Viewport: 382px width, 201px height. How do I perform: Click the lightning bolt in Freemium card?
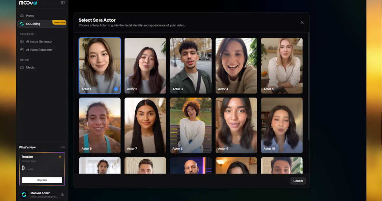click(60, 157)
